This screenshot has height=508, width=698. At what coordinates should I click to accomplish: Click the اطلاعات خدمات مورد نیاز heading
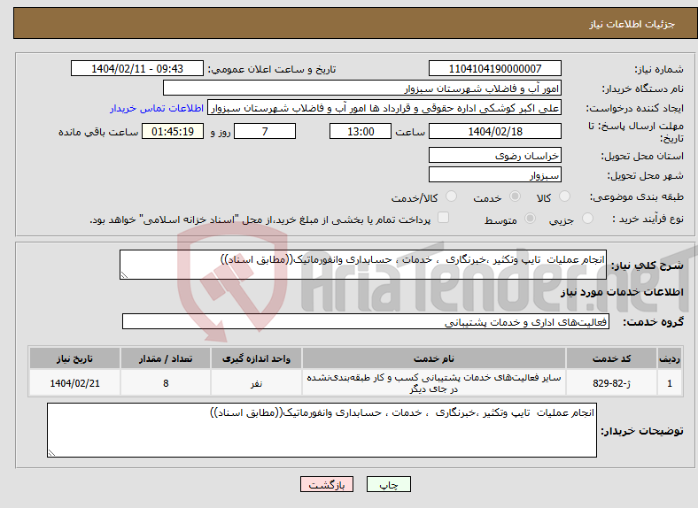622,292
